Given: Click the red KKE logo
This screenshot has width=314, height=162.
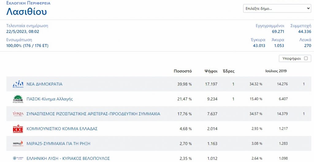Looking at the screenshot, I should pyautogui.click(x=18, y=129).
